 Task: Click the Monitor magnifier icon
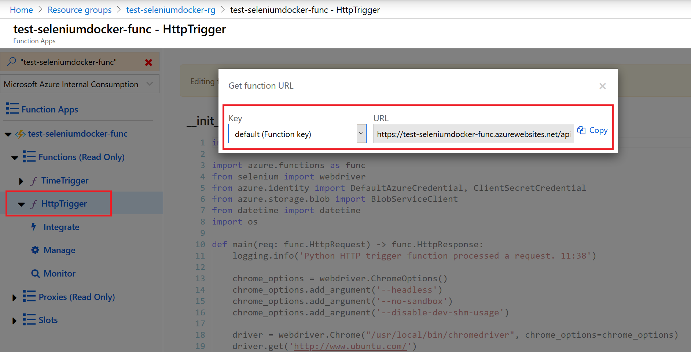35,274
